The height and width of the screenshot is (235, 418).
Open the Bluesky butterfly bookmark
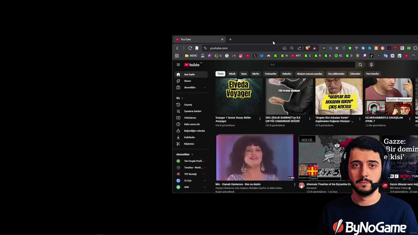262,55
